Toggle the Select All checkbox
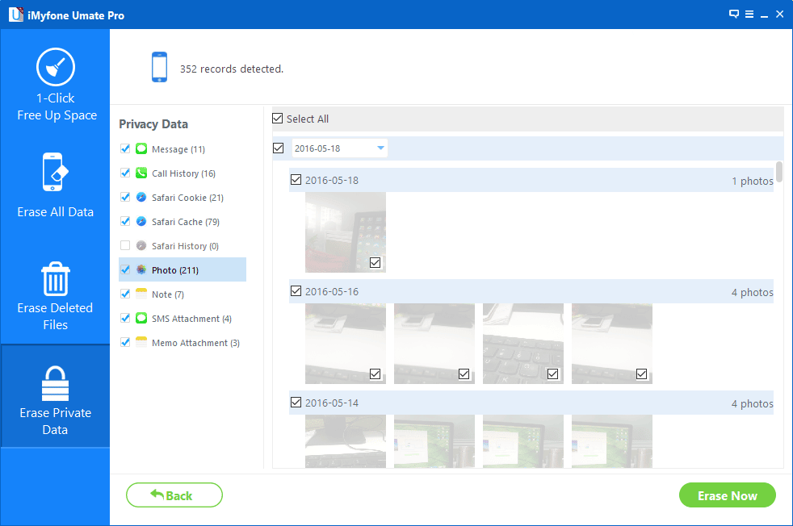The width and height of the screenshot is (793, 526). [278, 119]
